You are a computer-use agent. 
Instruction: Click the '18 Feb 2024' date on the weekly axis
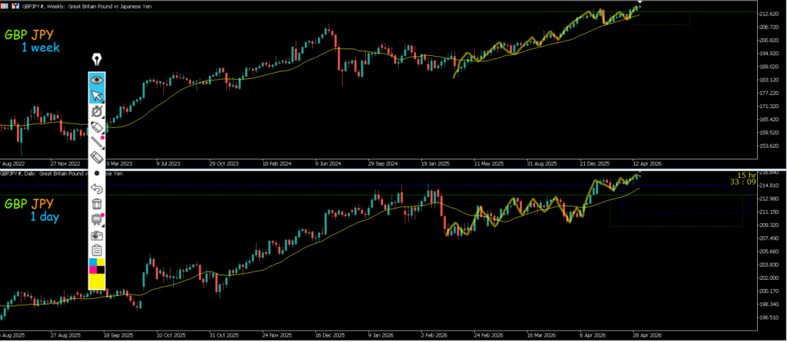[276, 163]
